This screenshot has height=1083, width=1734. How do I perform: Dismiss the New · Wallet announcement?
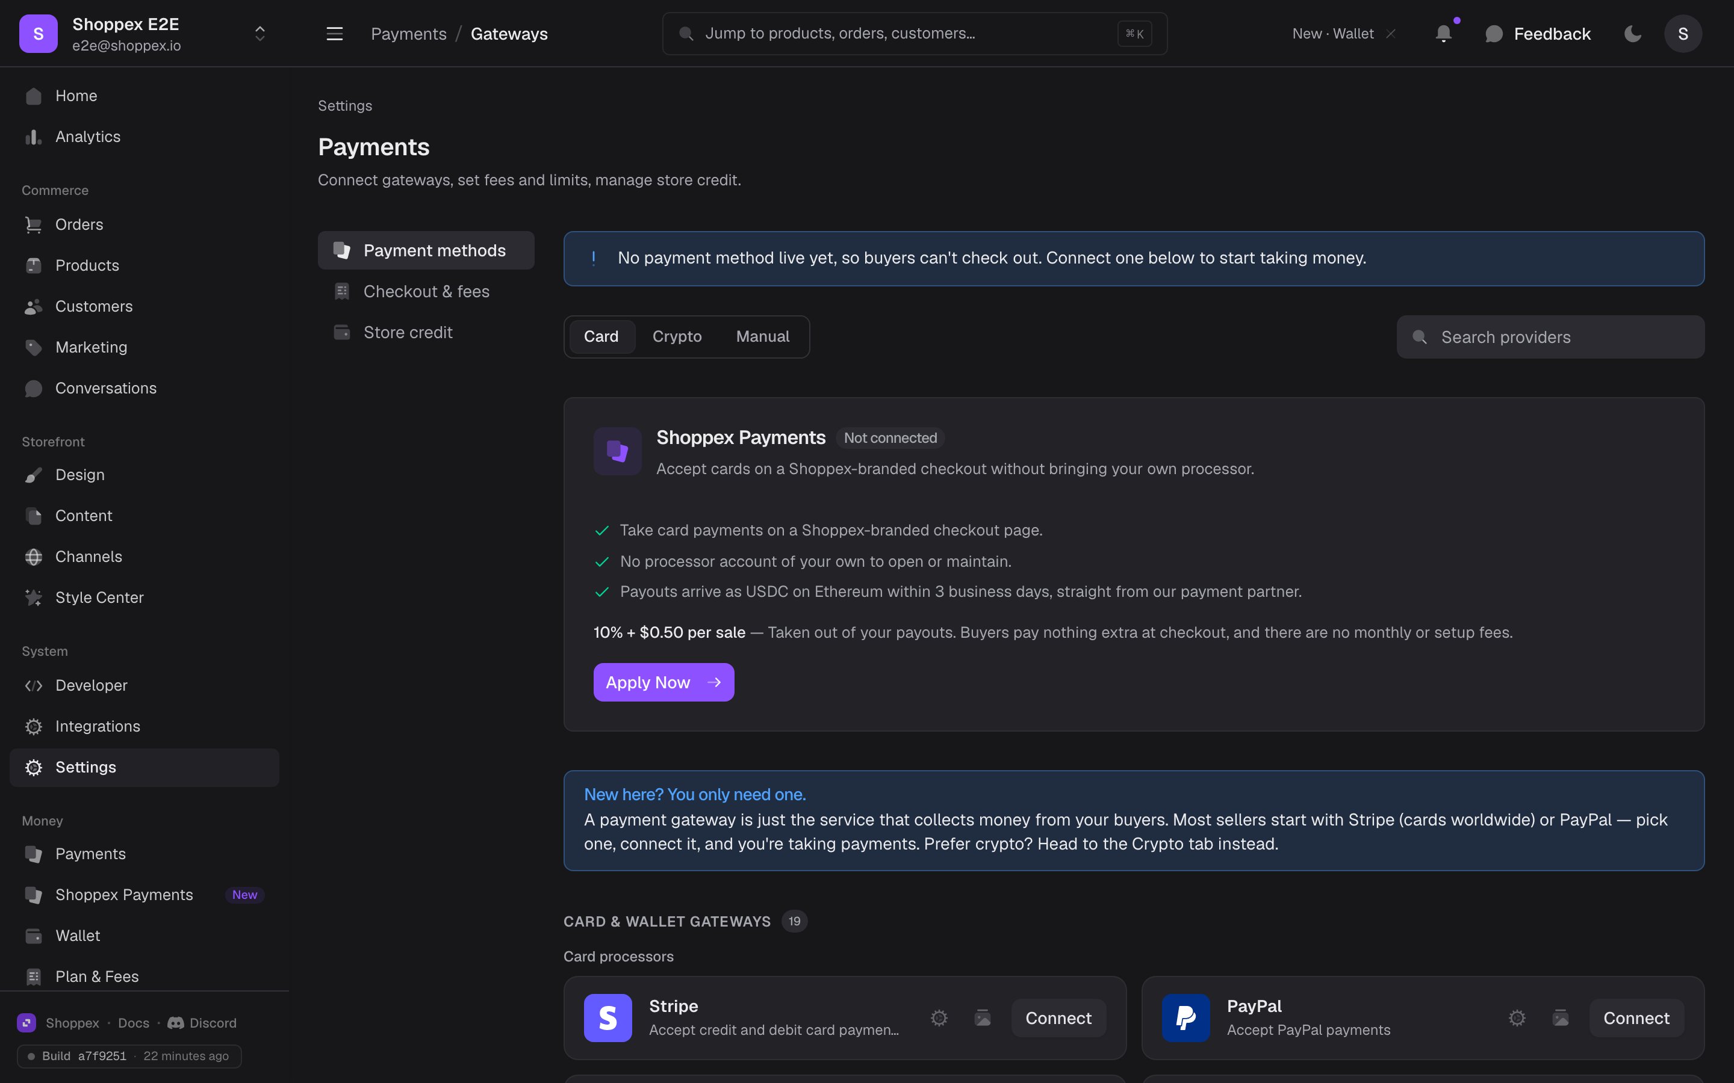click(x=1391, y=34)
